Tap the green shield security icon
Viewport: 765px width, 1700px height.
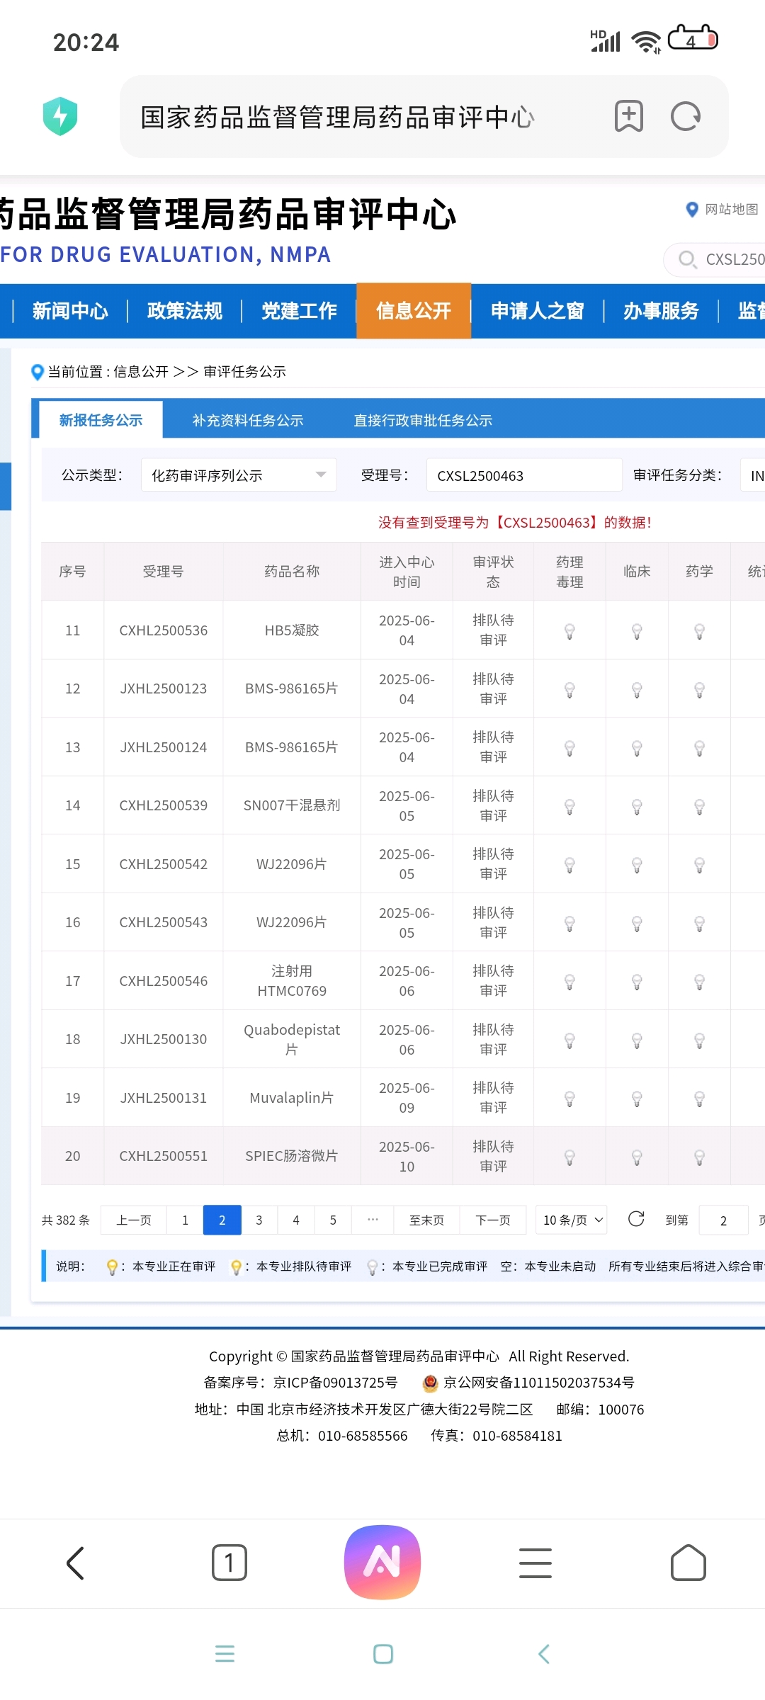(x=60, y=116)
